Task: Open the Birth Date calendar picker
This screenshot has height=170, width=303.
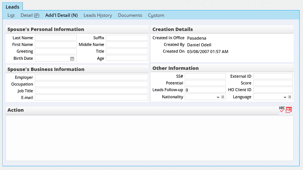Action: click(72, 59)
